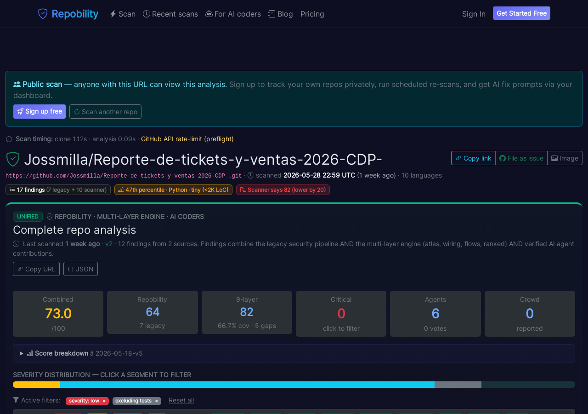Click the repo title Jossmilla/Reporte-de-tickets-y-ventas-2026-CDP-
Image resolution: width=588 pixels, height=414 pixels.
[x=203, y=159]
